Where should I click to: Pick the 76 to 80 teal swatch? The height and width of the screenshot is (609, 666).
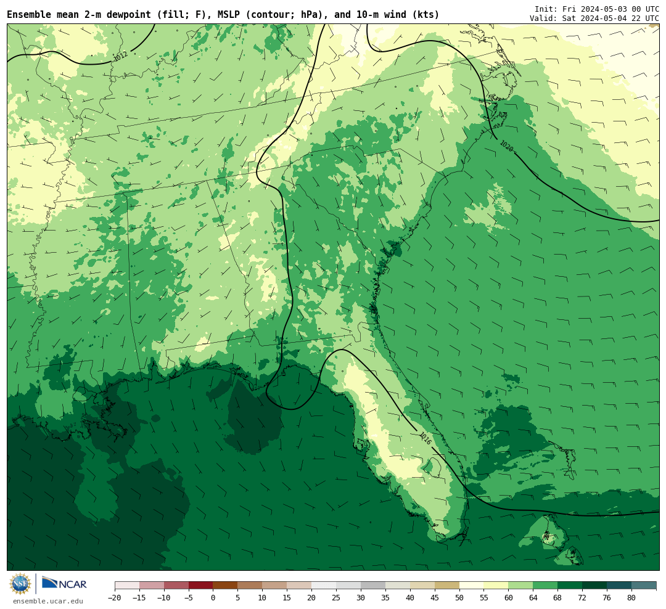pyautogui.click(x=620, y=586)
